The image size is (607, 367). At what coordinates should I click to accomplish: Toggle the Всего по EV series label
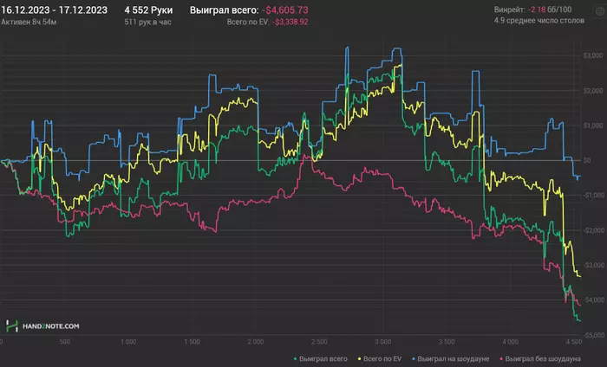click(x=382, y=359)
